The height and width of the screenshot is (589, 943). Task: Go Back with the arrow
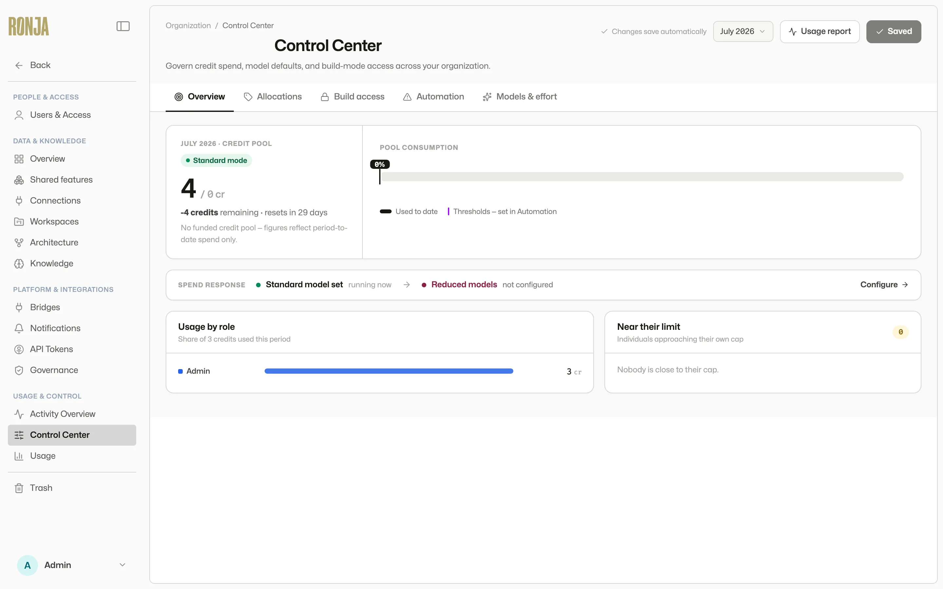pos(19,65)
